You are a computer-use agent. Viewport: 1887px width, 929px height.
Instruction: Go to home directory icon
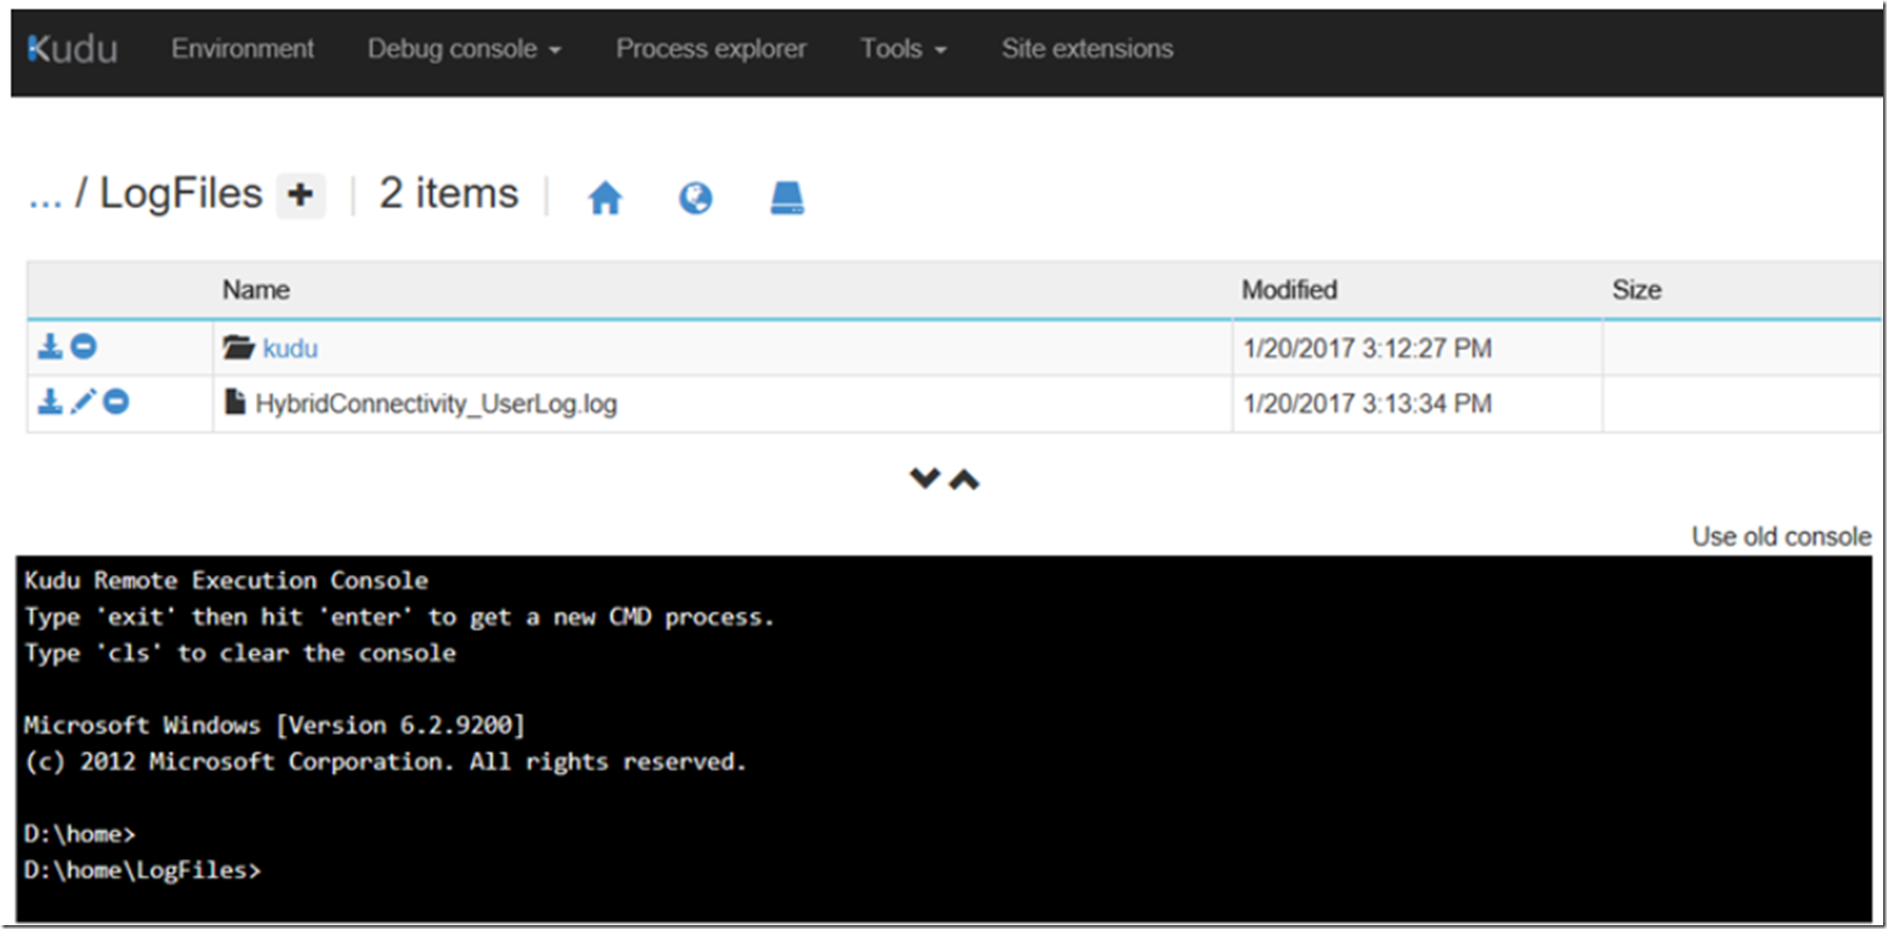click(x=605, y=197)
